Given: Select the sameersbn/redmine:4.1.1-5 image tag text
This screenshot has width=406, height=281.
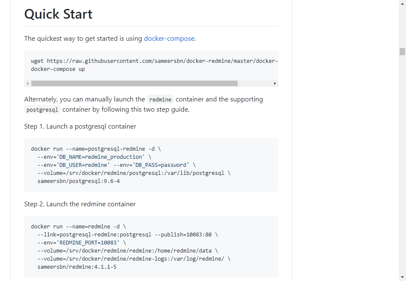Looking at the screenshot, I should point(77,267).
